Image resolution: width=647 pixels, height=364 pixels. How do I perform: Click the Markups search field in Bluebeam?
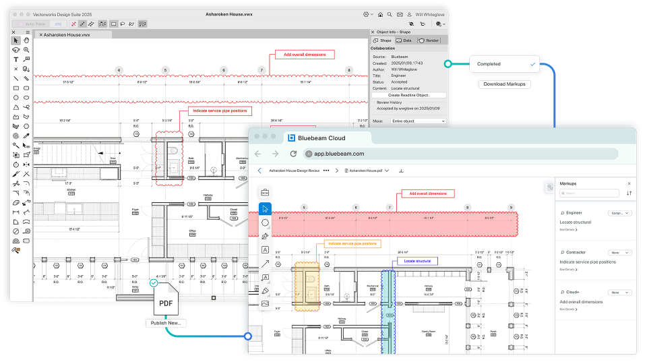[589, 193]
